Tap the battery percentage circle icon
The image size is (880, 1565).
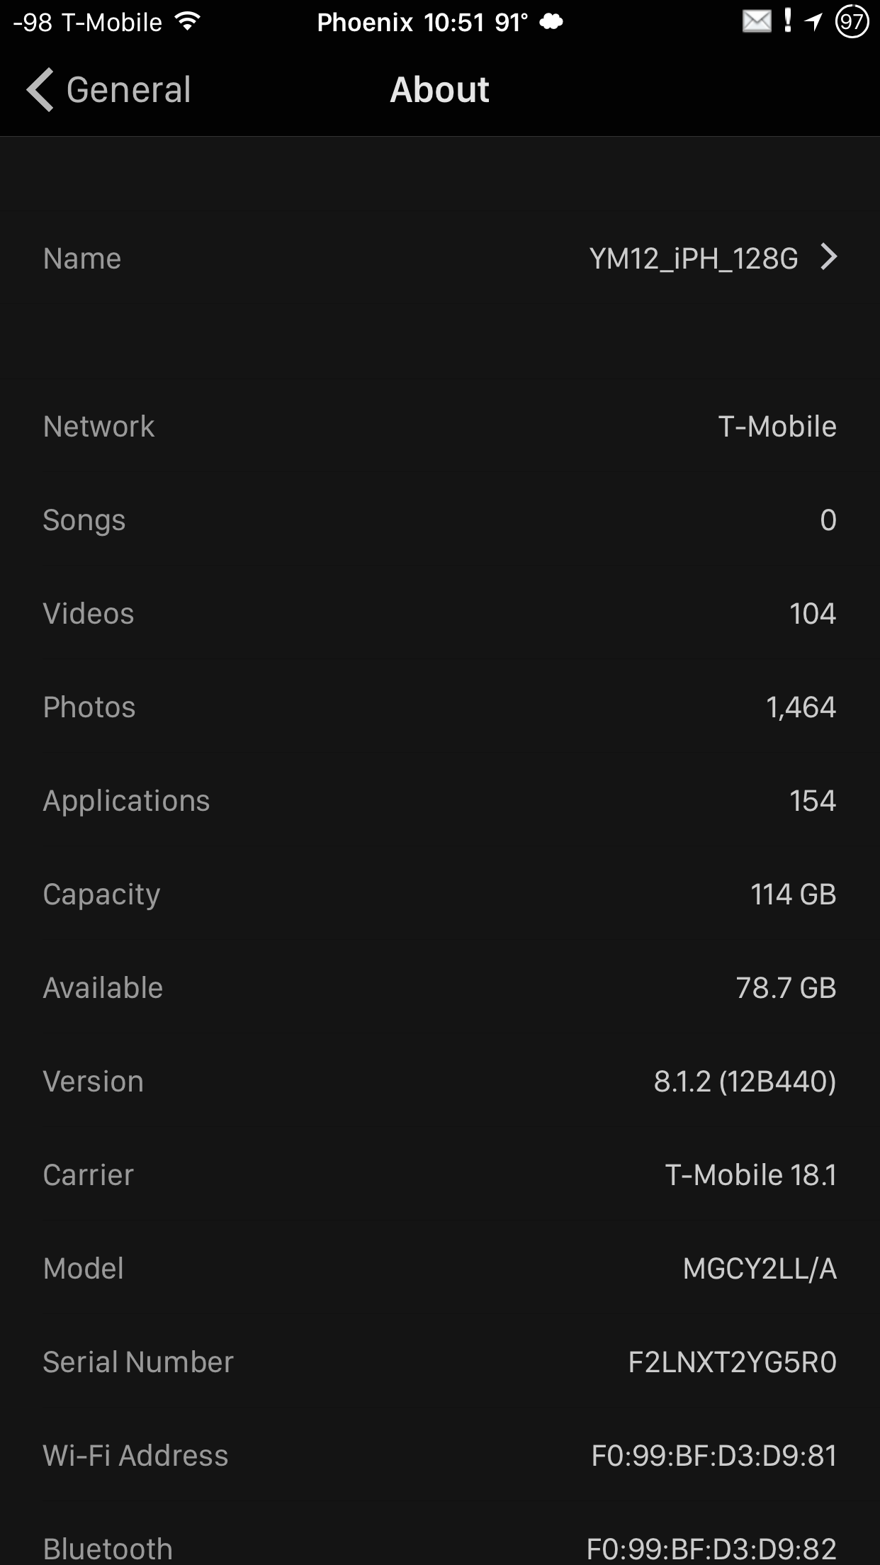pos(851,22)
